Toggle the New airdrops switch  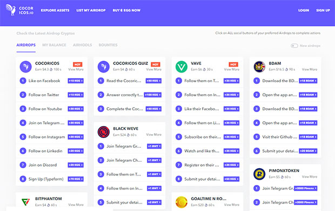pos(294,45)
